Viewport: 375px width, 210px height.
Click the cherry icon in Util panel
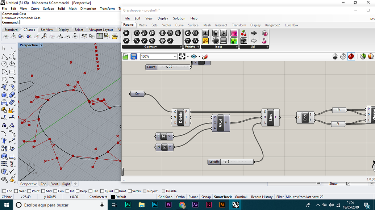[243, 33]
